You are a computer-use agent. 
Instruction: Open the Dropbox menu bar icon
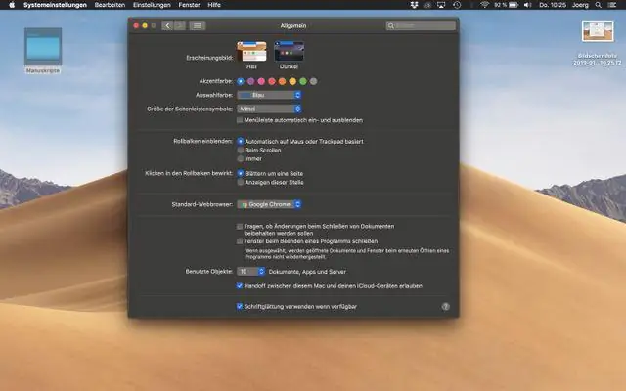414,5
